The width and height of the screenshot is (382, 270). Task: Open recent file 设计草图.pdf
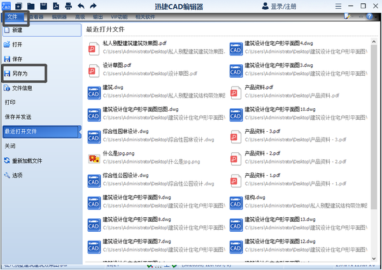tap(157, 69)
